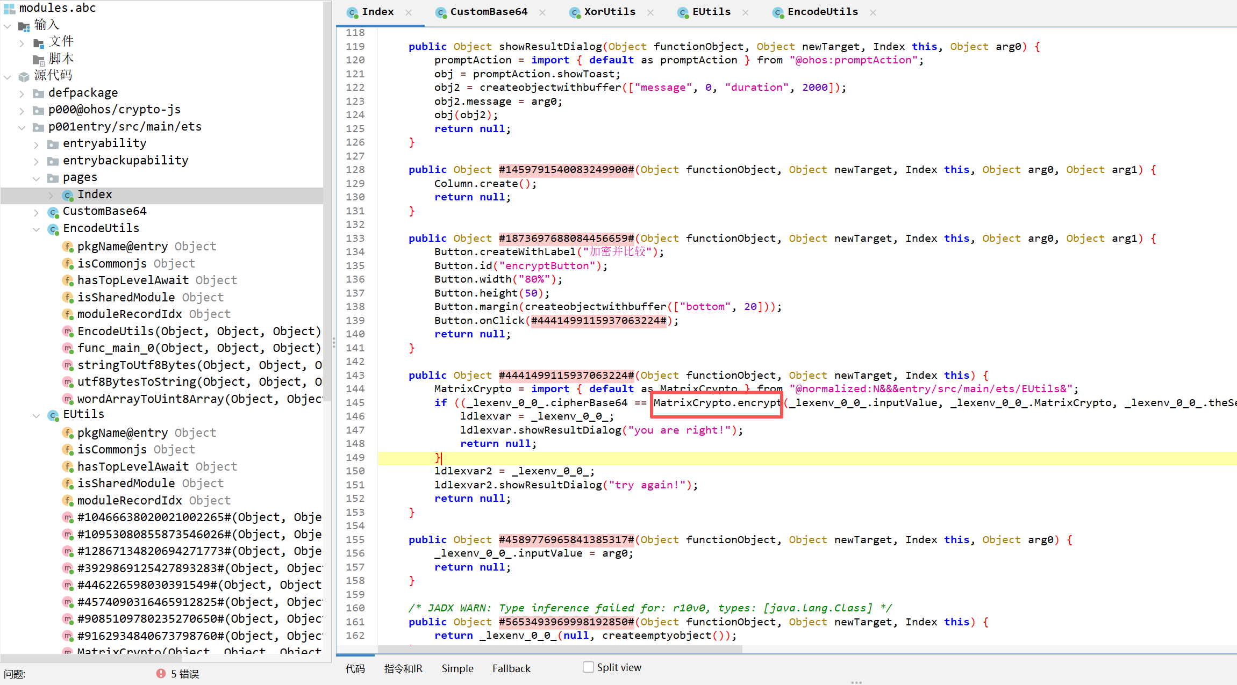Click the horizontal scrollbar under code editor
Image resolution: width=1237 pixels, height=685 pixels.
coord(559,649)
